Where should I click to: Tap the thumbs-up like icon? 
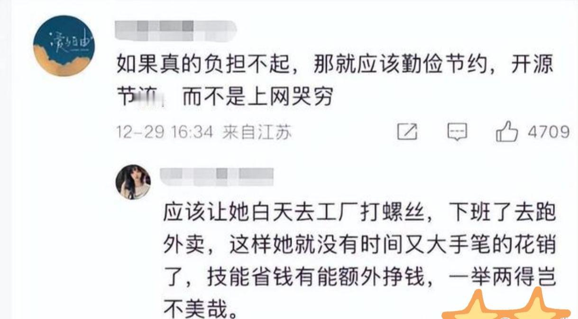[508, 131]
